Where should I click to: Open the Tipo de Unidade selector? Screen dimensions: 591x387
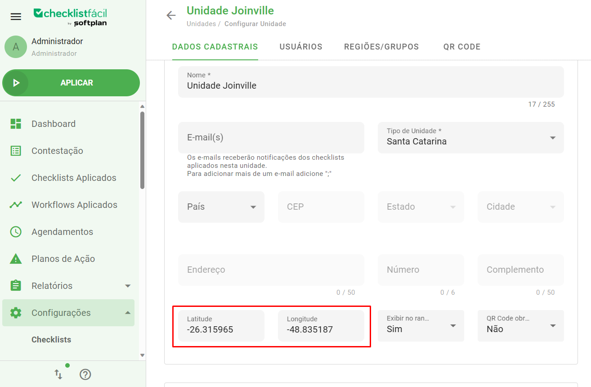[x=553, y=138]
